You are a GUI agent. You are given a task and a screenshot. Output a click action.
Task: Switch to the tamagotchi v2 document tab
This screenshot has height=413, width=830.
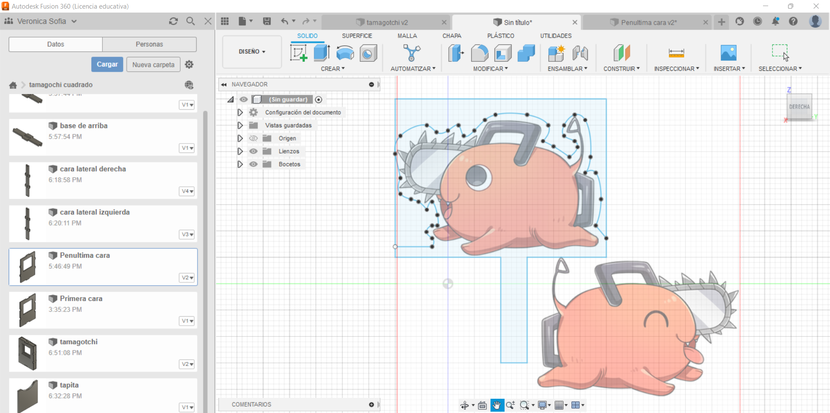(x=386, y=22)
